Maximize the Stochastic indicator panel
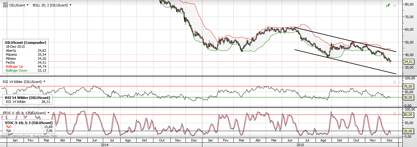The height and width of the screenshot is (147, 417). click(394, 113)
